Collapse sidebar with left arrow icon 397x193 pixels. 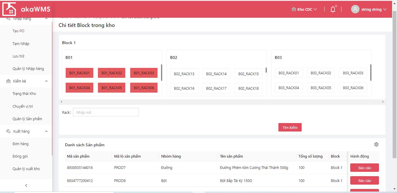point(26,185)
